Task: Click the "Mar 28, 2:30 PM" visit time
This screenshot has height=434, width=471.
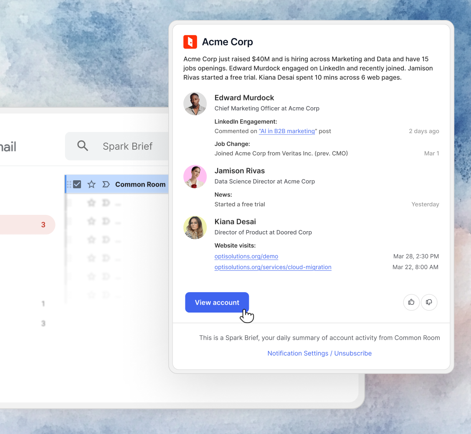Action: pyautogui.click(x=416, y=256)
